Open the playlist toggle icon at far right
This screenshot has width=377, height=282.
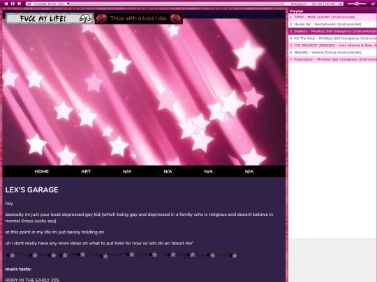coord(373,4)
